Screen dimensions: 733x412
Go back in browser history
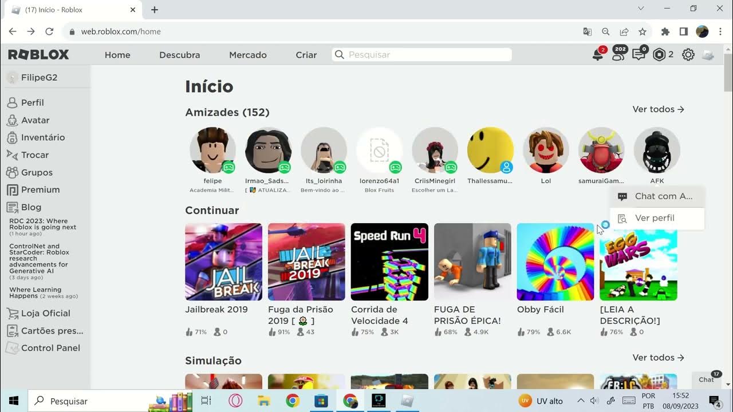click(x=13, y=31)
